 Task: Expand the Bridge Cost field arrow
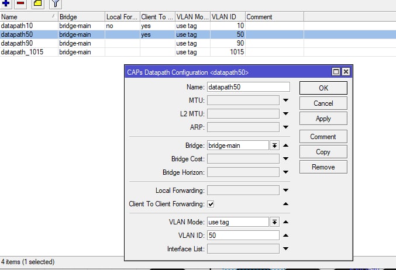point(285,159)
